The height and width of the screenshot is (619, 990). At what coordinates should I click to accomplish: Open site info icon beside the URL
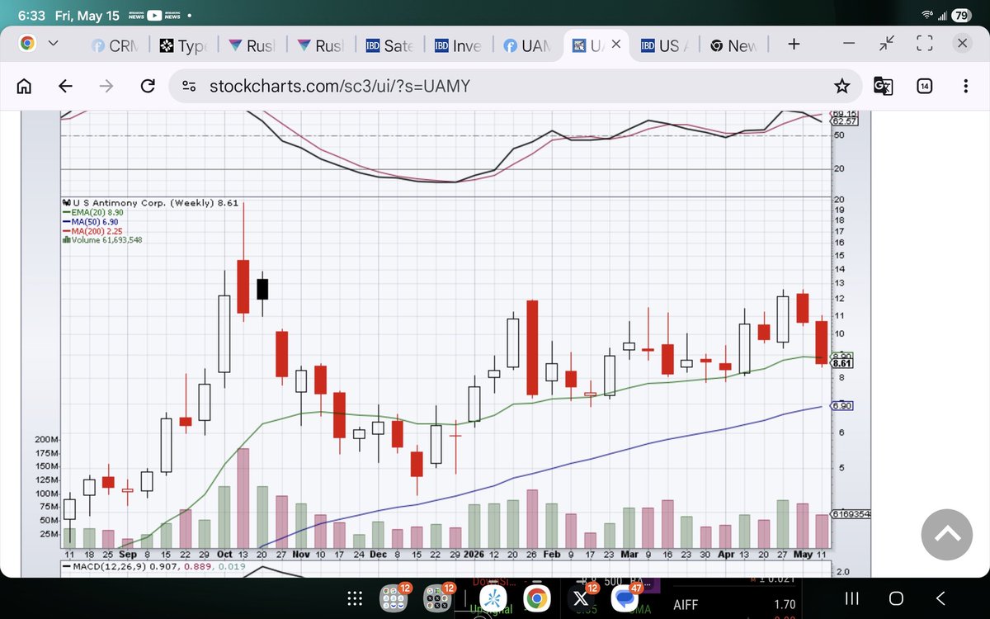pyautogui.click(x=189, y=86)
